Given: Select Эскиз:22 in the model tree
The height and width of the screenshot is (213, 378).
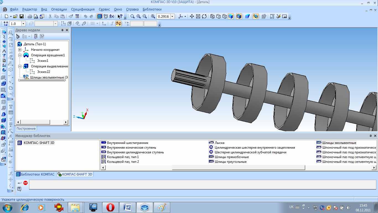Looking at the screenshot, I should [x=44, y=72].
